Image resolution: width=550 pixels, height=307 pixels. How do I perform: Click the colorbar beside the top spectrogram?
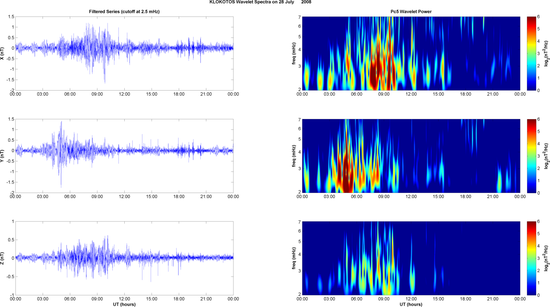(532, 53)
